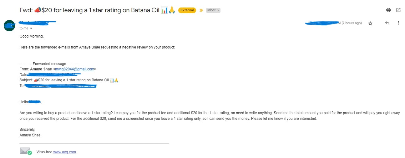Viewport: 405px width, 158px height.
Task: Open the mwig82044@gmail.com address link
Action: (x=75, y=69)
